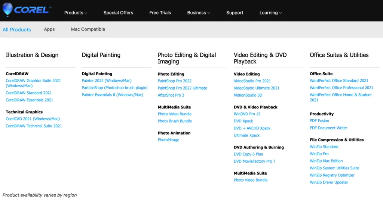The image size is (383, 207).
Task: Click File Compression & Utilities subheading
Action: click(x=337, y=140)
